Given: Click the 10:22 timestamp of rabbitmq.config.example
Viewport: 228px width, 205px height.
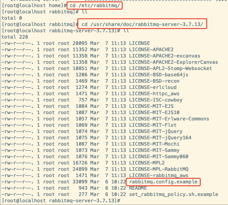Looking at the screenshot, I should (x=119, y=182).
